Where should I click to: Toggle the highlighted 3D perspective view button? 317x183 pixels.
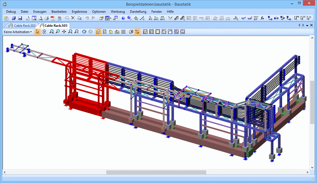click(x=98, y=32)
